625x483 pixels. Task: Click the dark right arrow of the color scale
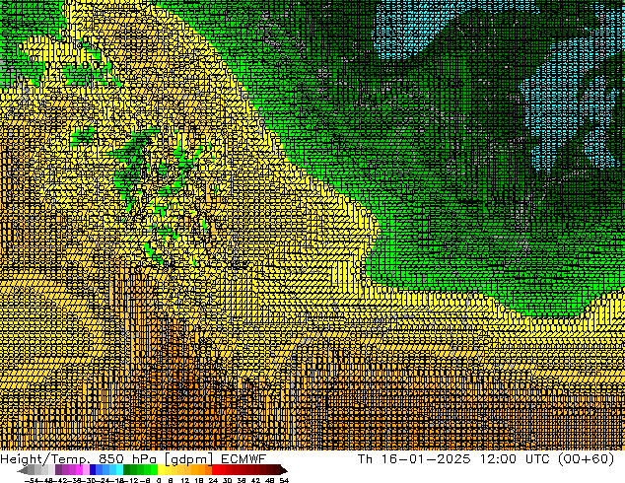click(284, 470)
